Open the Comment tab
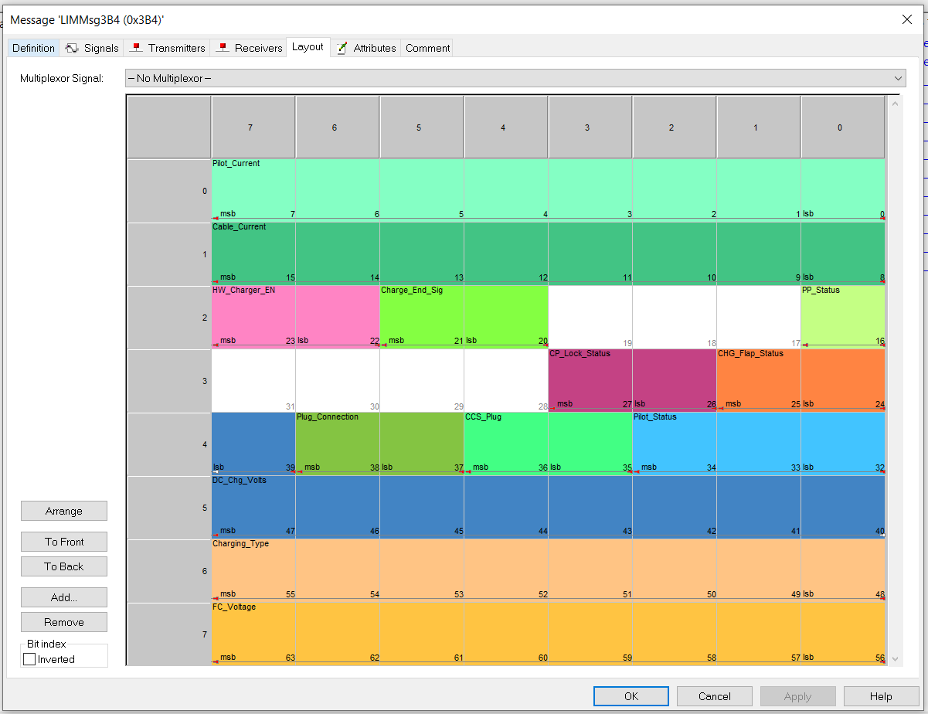The height and width of the screenshot is (714, 928). point(427,48)
